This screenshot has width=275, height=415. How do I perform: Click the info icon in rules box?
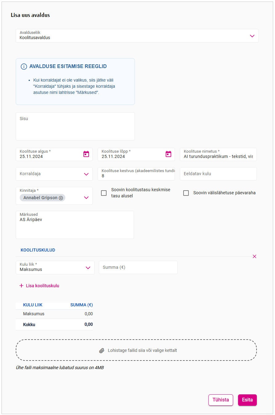[x=24, y=66]
